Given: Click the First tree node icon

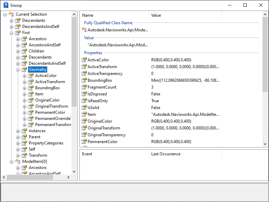Looking at the screenshot, I should tap(18, 33).
